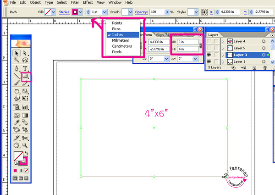Image resolution: width=275 pixels, height=195 pixels.
Task: Select the Slice tool
Action: click(16, 138)
